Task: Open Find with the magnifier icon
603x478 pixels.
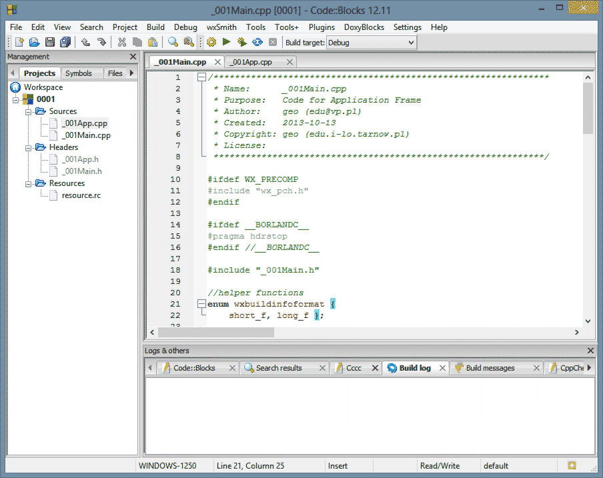Action: tap(173, 42)
